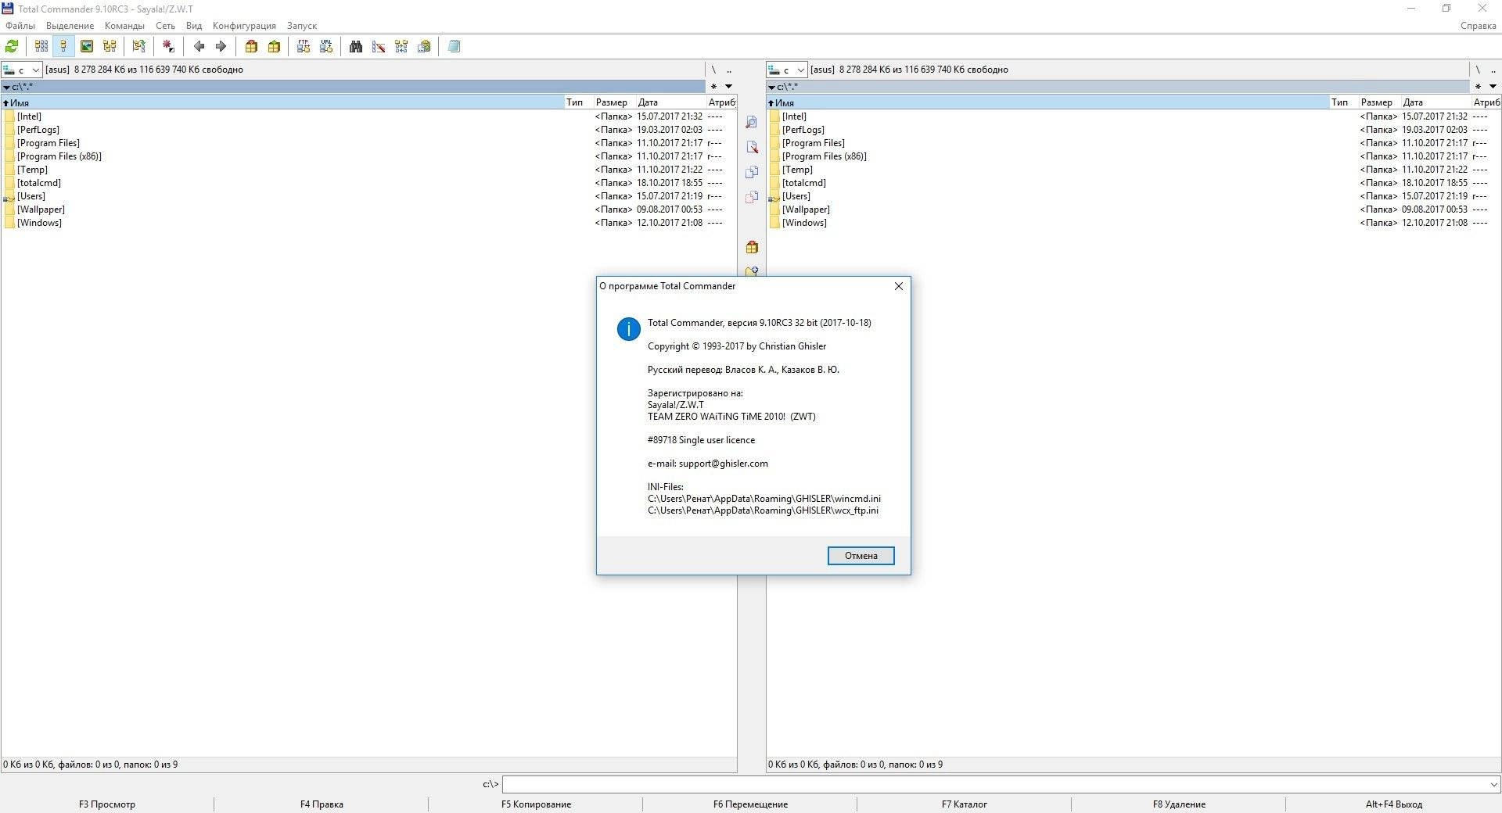Open right panel drive selector
Viewport: 1502px width, 813px height.
(x=787, y=70)
